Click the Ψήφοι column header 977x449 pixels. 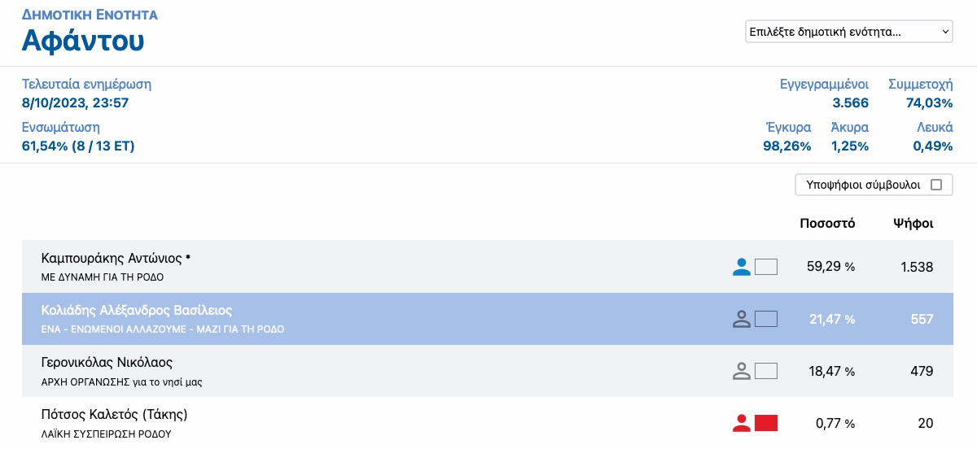pyautogui.click(x=913, y=223)
